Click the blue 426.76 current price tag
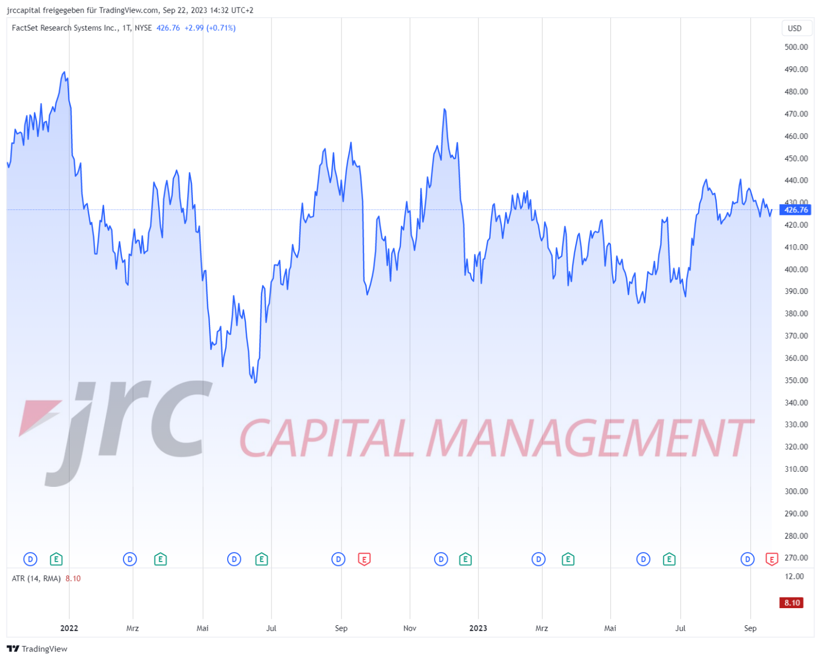The width and height of the screenshot is (821, 660). coord(796,210)
